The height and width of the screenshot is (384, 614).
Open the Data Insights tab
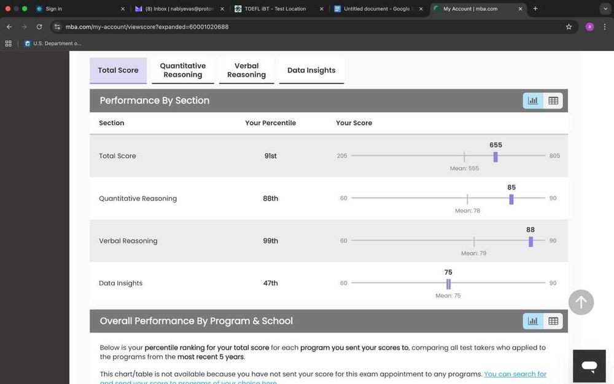[x=311, y=71]
